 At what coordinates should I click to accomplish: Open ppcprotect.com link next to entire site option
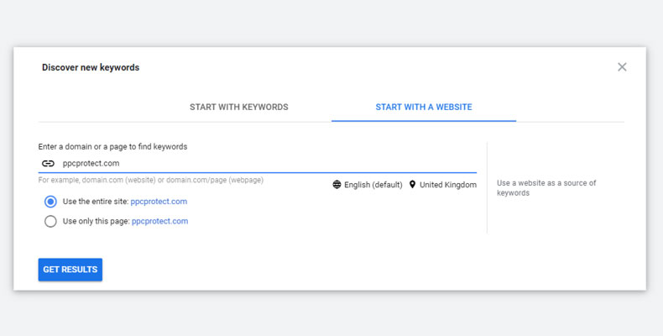(x=159, y=202)
